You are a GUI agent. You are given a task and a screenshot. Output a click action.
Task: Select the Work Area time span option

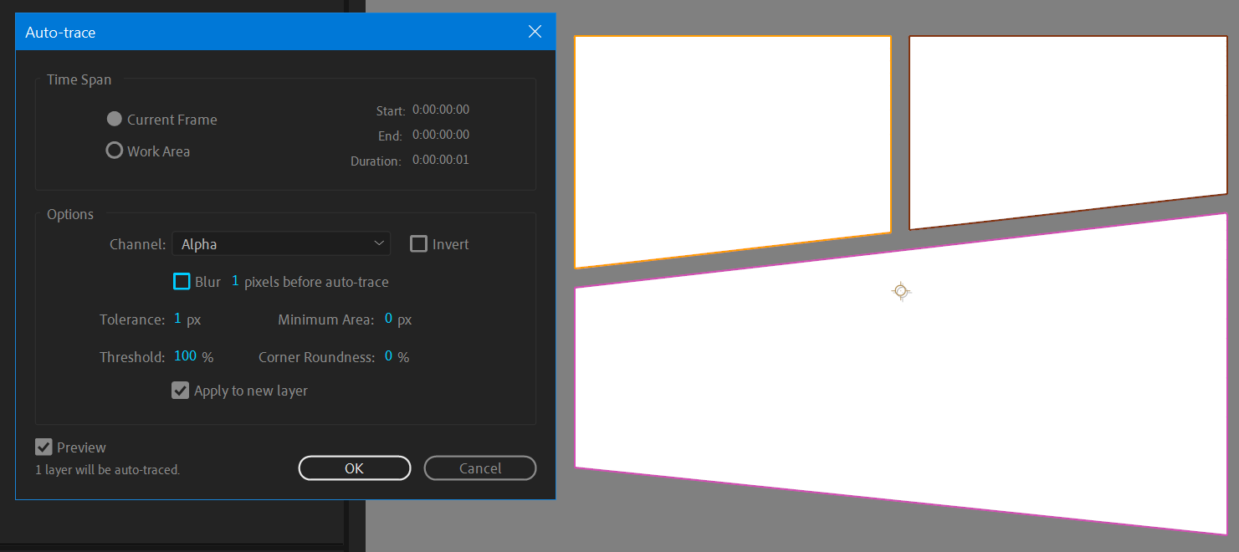tap(115, 151)
